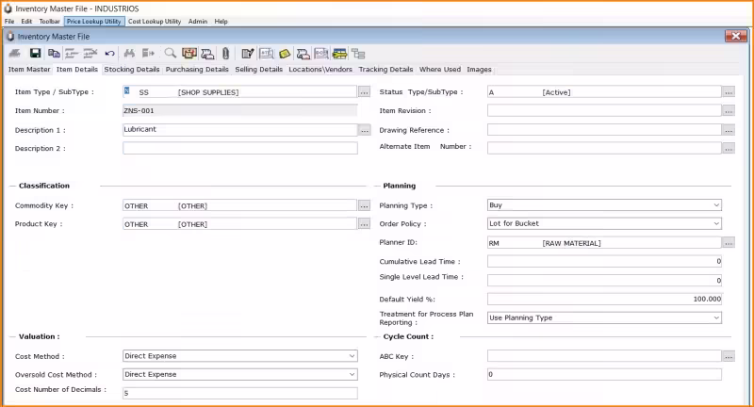Open the ABC Key lookup button
The height and width of the screenshot is (407, 754).
coord(729,356)
